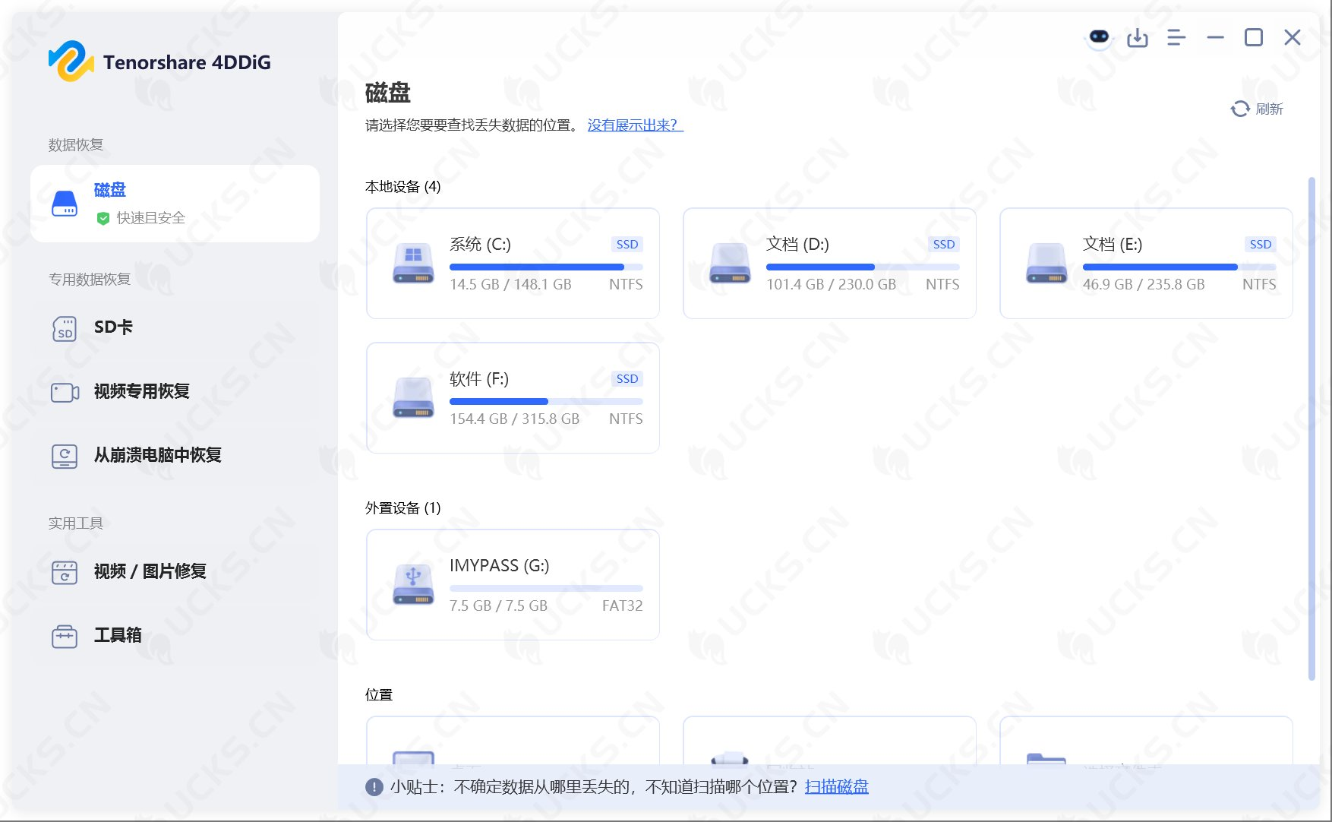Click the Tenorshare 4DDiG logo
The height and width of the screenshot is (822, 1332).
click(159, 61)
